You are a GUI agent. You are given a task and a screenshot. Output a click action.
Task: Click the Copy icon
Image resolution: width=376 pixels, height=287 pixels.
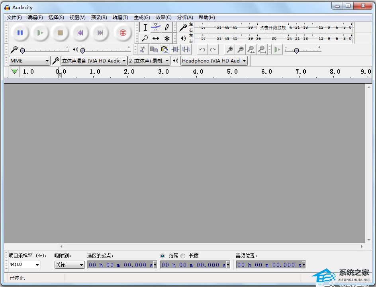(153, 50)
